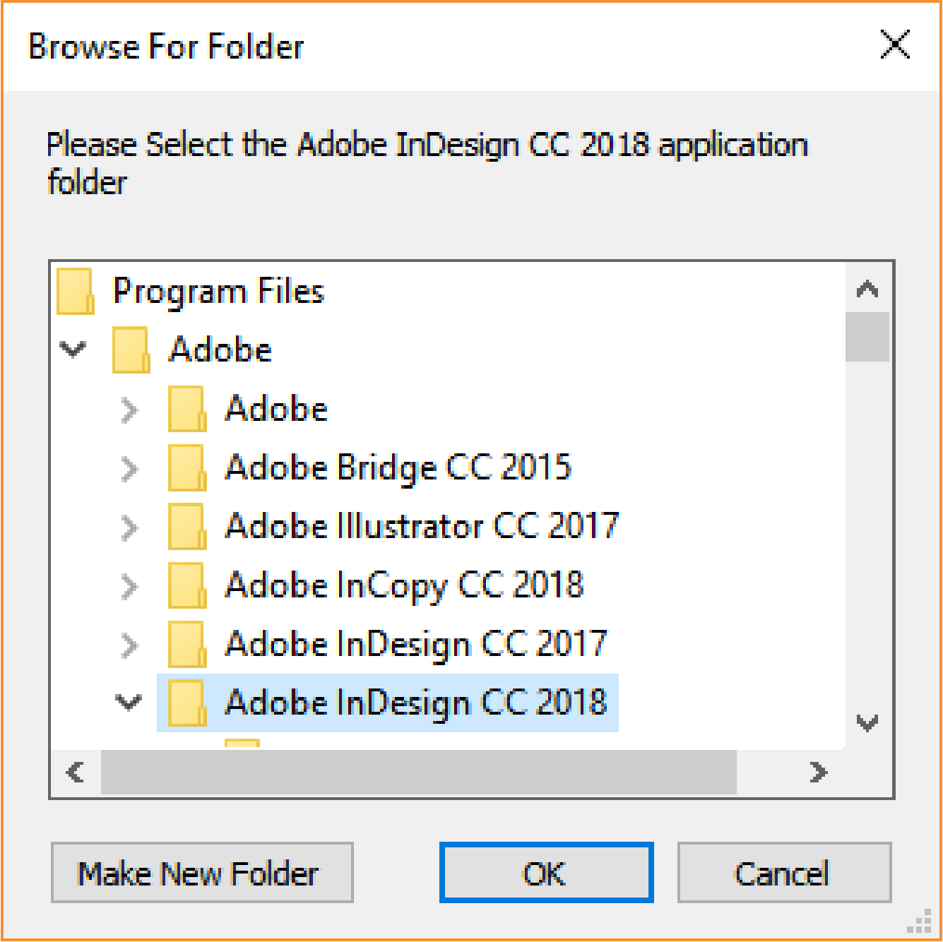Close the Browse For Folder dialog
The width and height of the screenshot is (943, 942).
894,45
